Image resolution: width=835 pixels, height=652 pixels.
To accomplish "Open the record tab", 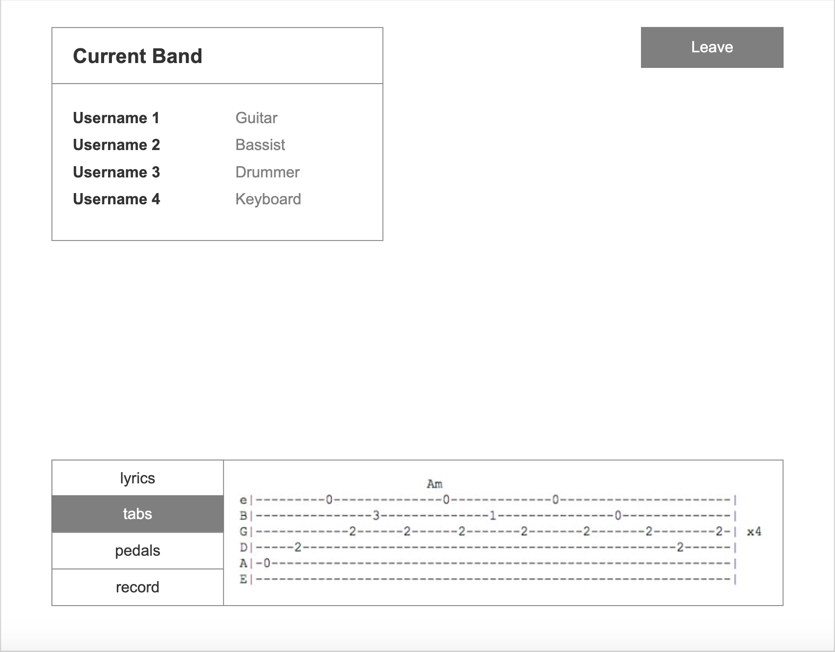I will tap(137, 587).
